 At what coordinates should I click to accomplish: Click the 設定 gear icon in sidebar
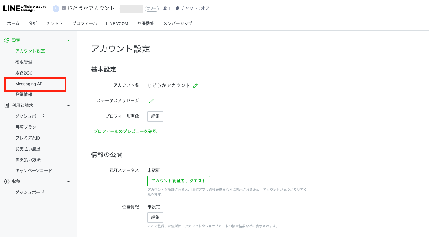[x=7, y=40]
